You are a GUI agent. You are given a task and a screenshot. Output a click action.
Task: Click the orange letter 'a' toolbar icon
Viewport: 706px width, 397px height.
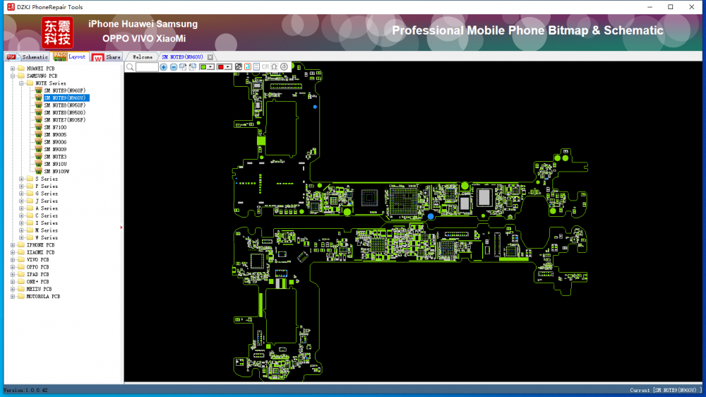click(x=247, y=67)
